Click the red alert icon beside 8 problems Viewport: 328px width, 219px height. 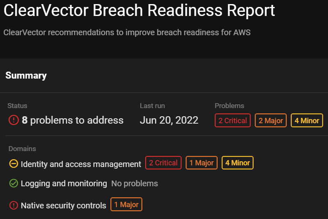[x=13, y=120]
